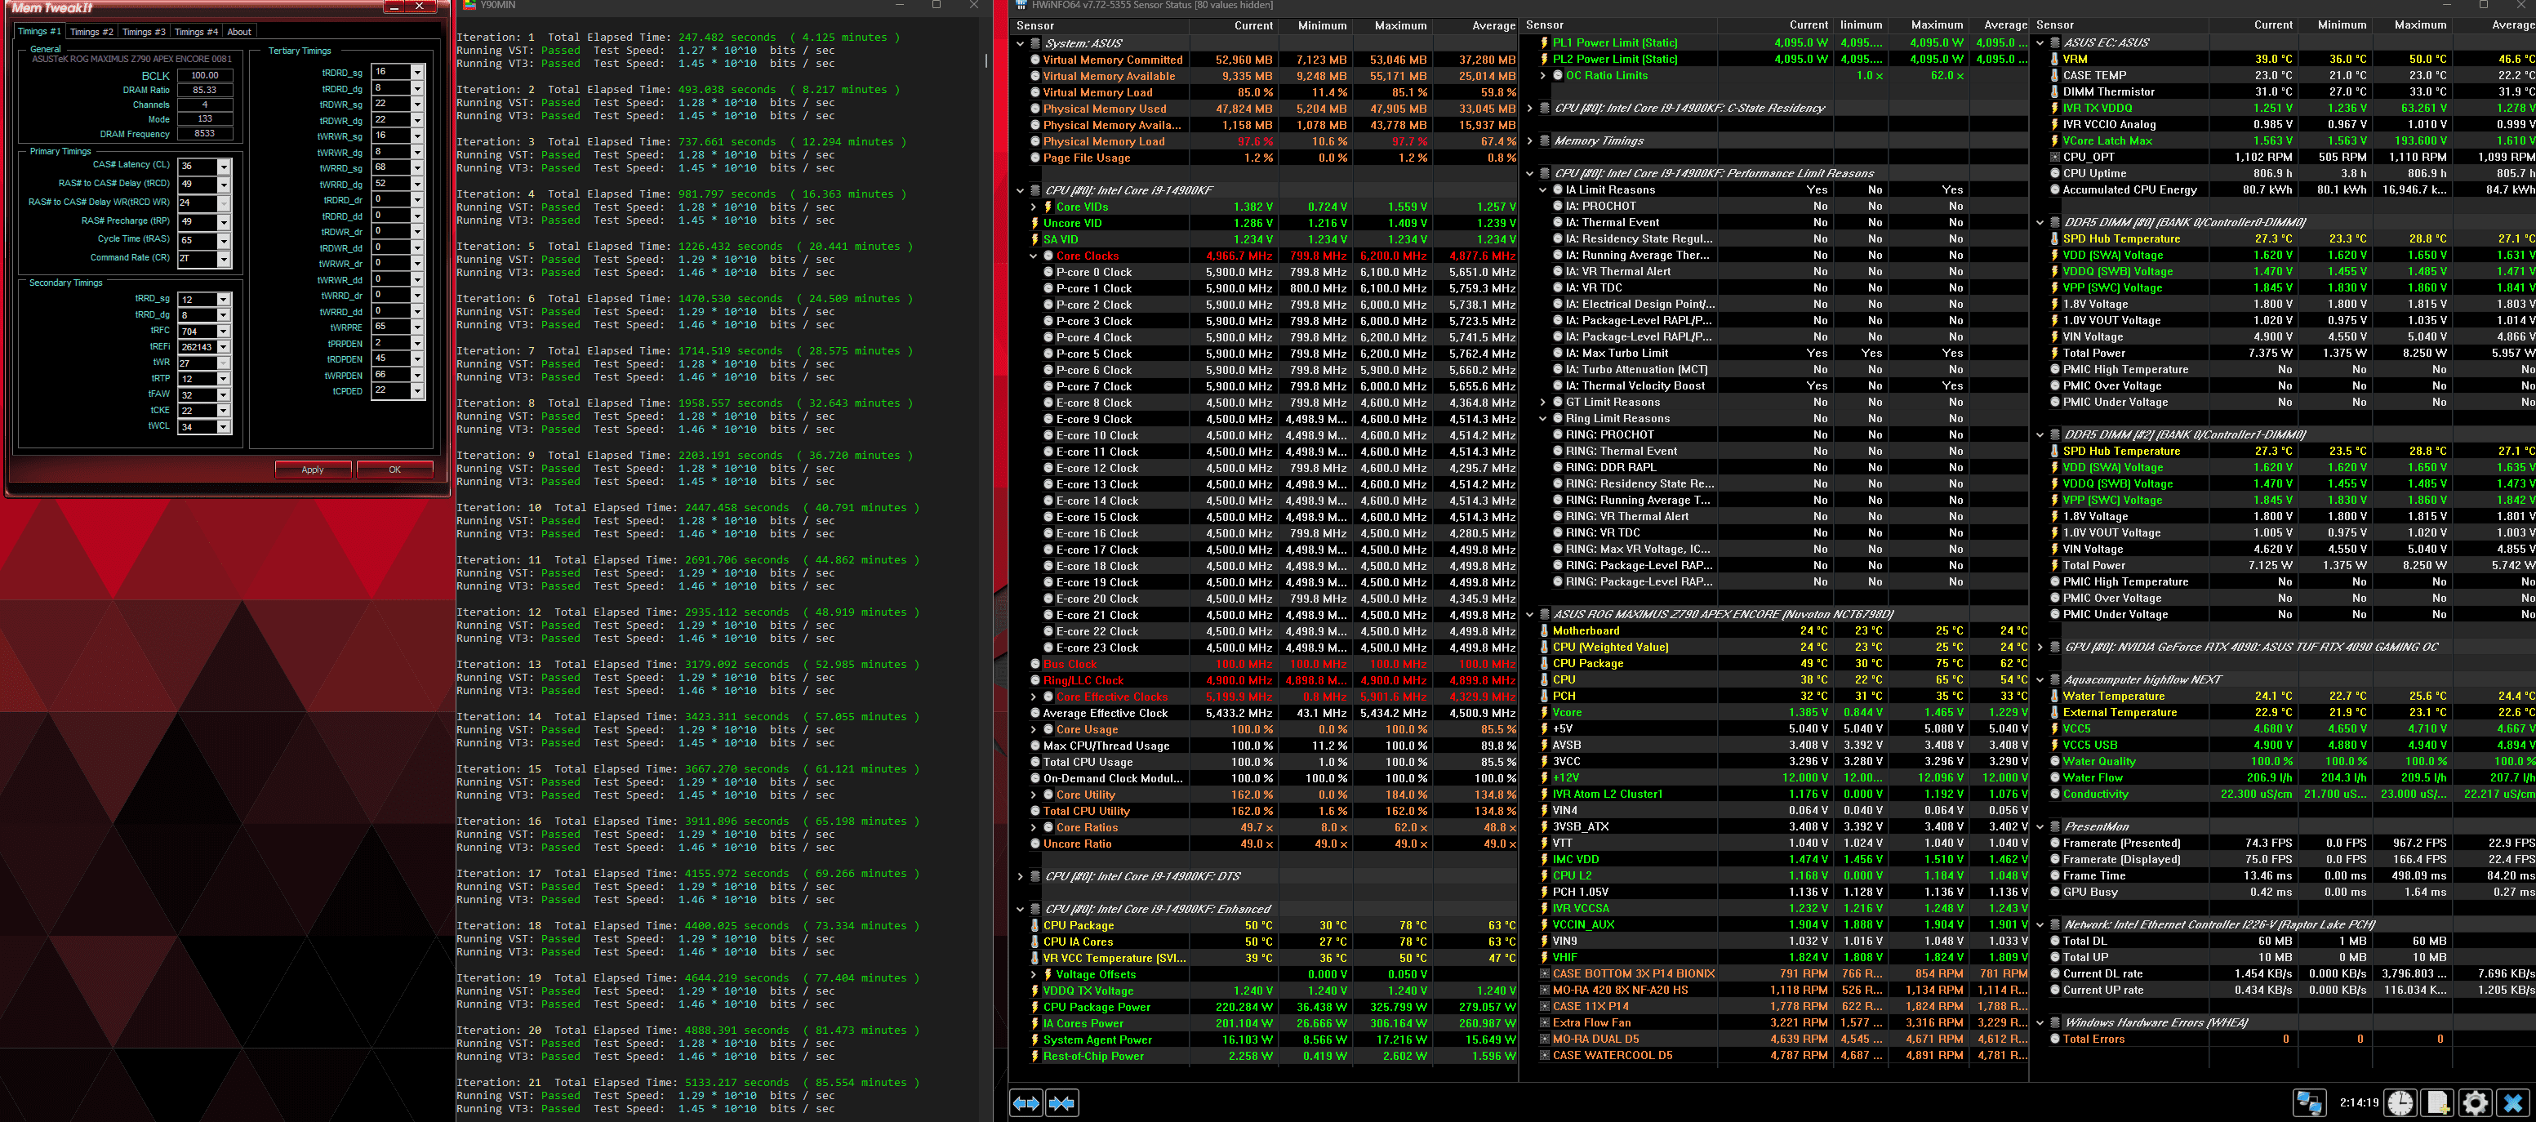Screen dimensions: 2536x1122
Task: Click OK button in MemTweakIt
Action: click(395, 470)
